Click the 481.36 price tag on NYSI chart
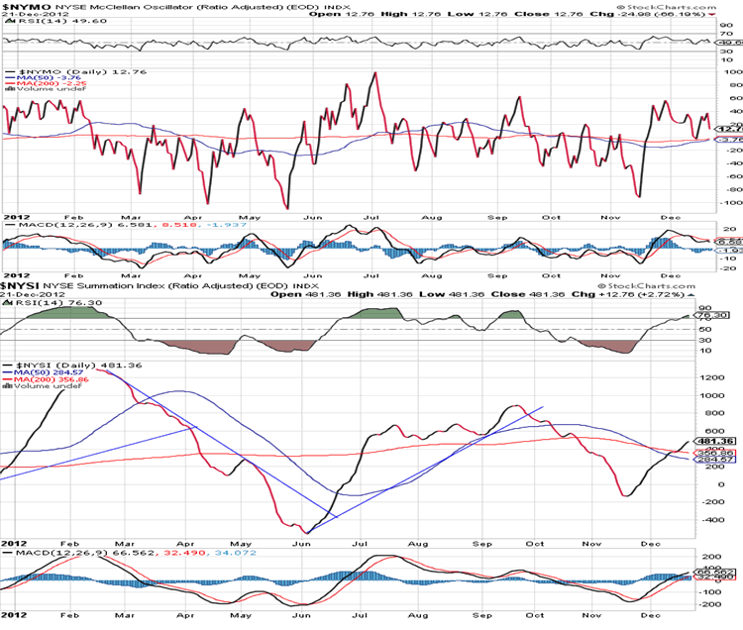This screenshot has height=630, width=743. pos(706,441)
